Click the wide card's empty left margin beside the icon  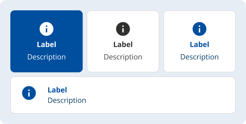[x=16, y=95]
